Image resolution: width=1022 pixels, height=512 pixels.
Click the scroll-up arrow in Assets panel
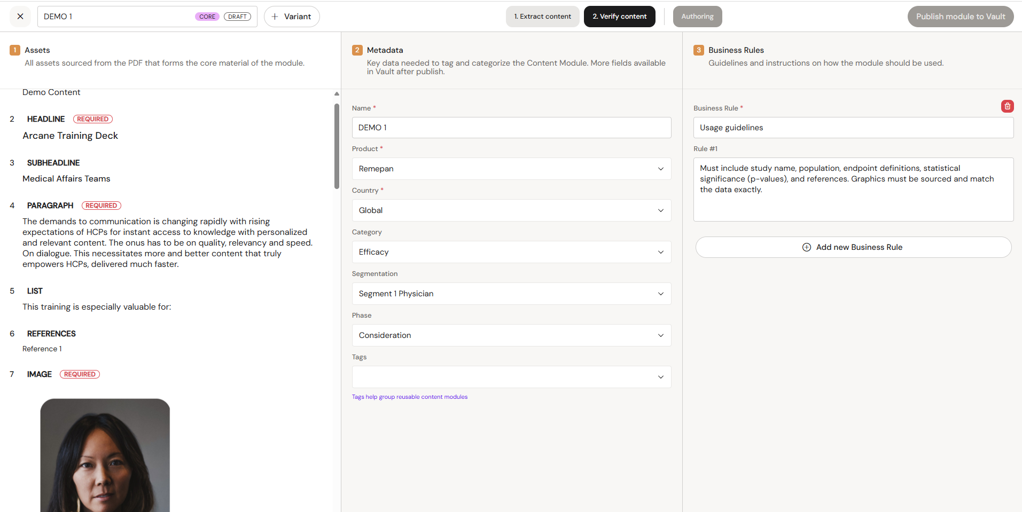coord(337,93)
